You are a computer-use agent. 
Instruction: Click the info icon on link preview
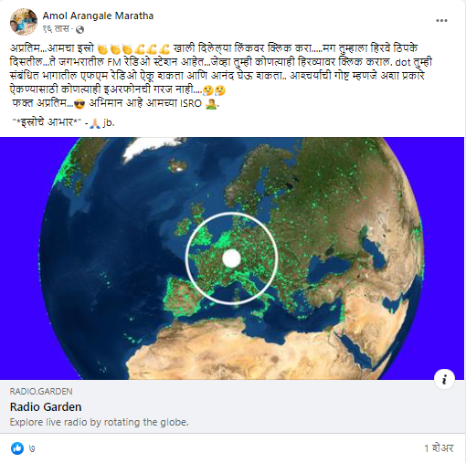tap(444, 379)
